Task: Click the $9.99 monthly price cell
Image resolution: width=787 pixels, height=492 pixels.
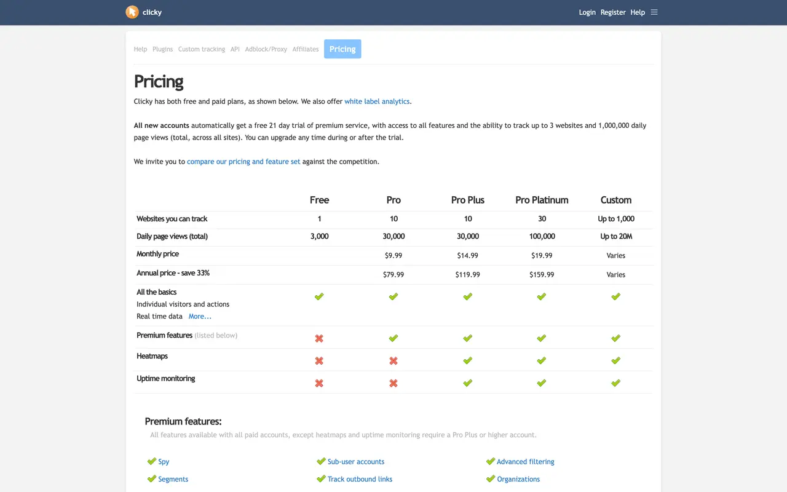Action: tap(393, 255)
